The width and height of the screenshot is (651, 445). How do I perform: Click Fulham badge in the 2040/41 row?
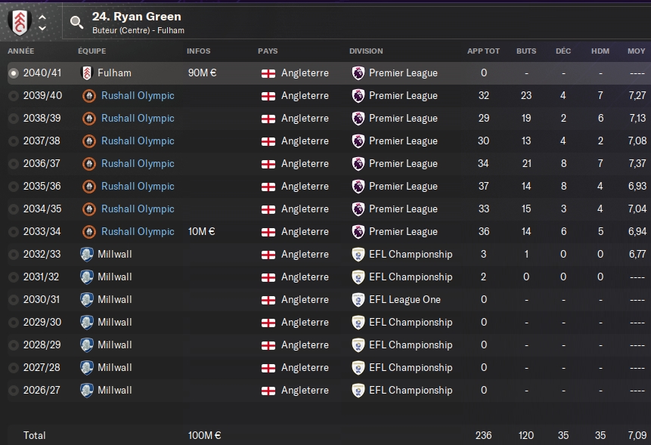(x=86, y=73)
